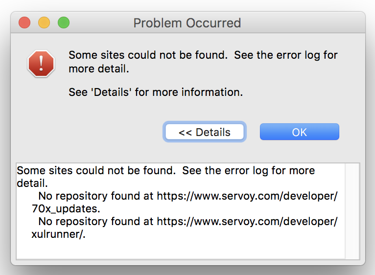Click the second servoy.com developer URL
Viewport: 375px width, 275px height.
click(247, 222)
